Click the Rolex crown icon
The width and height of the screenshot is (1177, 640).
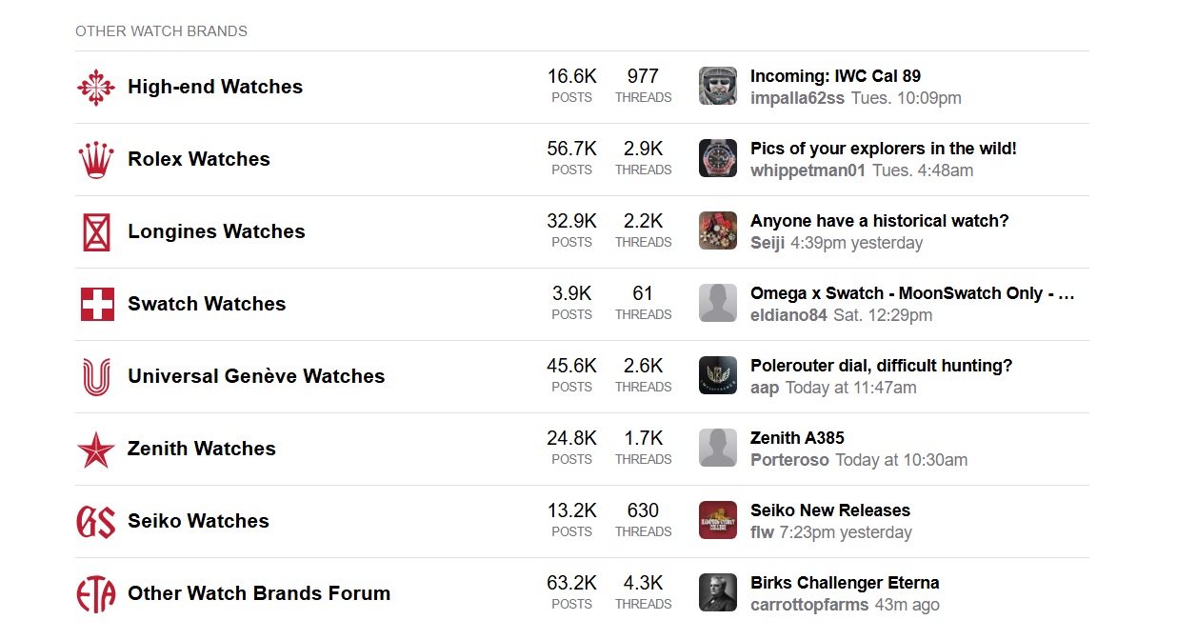click(96, 160)
